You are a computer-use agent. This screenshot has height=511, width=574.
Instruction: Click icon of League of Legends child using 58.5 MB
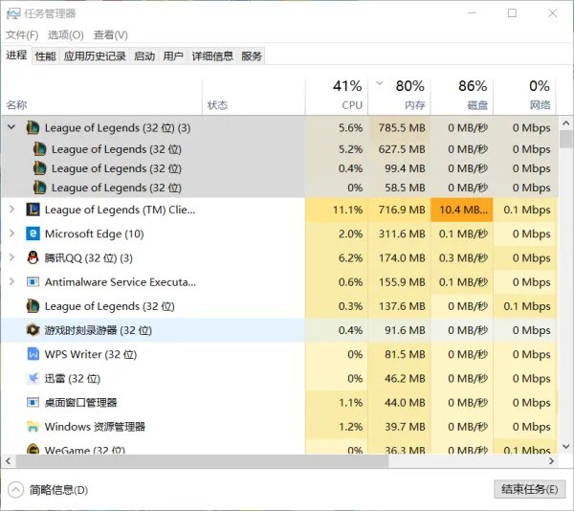(x=39, y=188)
